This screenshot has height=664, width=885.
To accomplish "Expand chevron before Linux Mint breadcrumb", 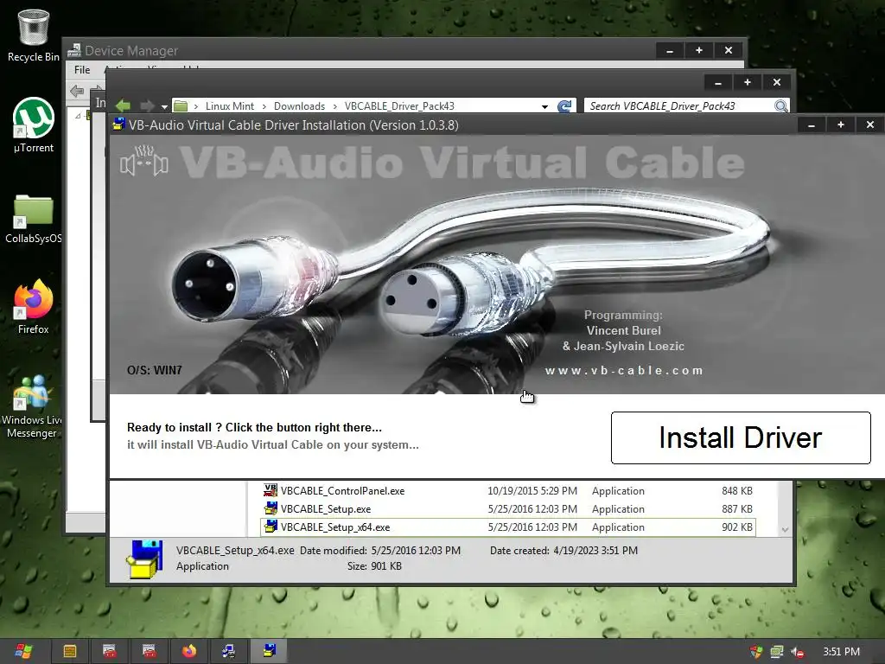I will [x=196, y=106].
